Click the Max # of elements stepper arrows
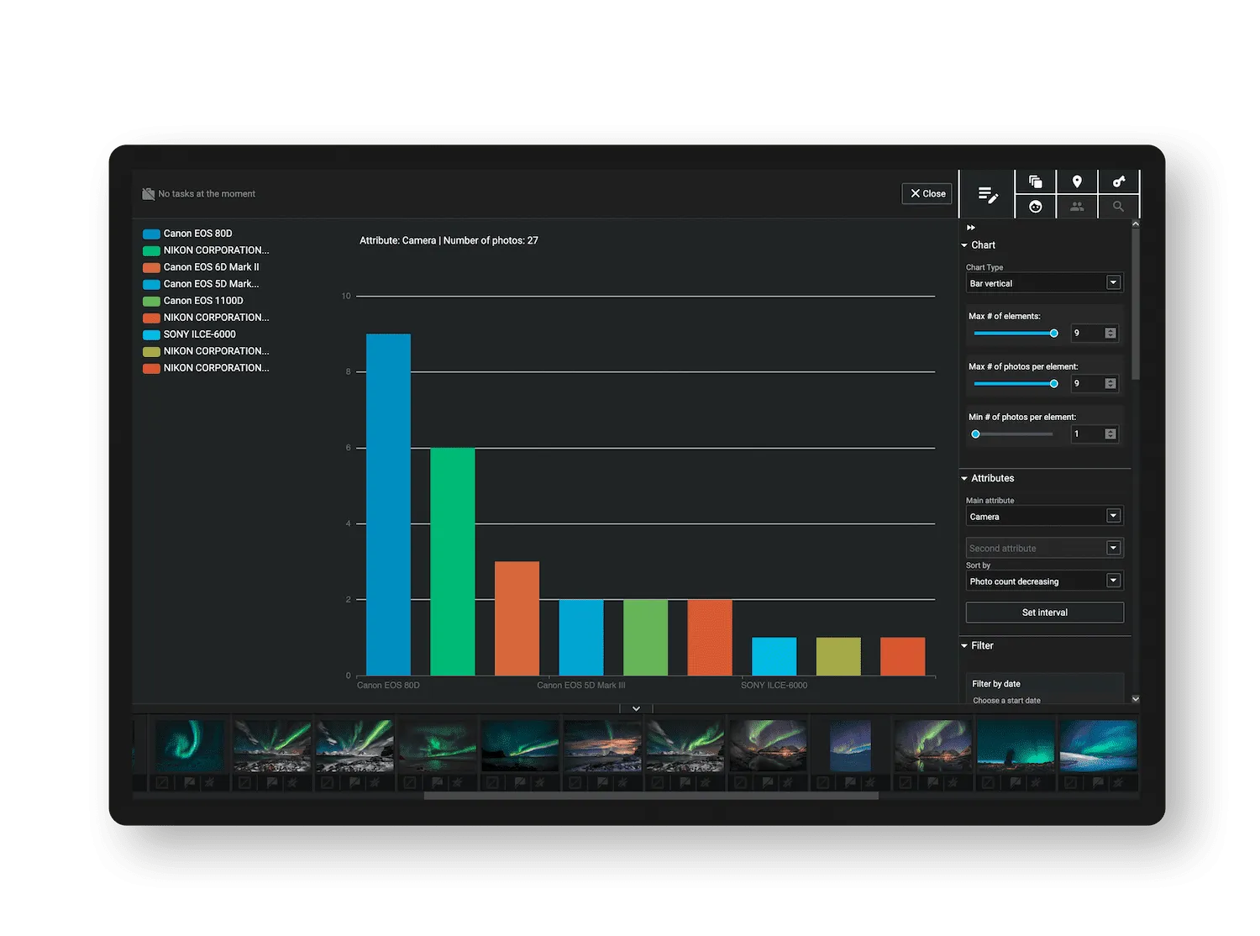The height and width of the screenshot is (936, 1260). pos(1110,333)
